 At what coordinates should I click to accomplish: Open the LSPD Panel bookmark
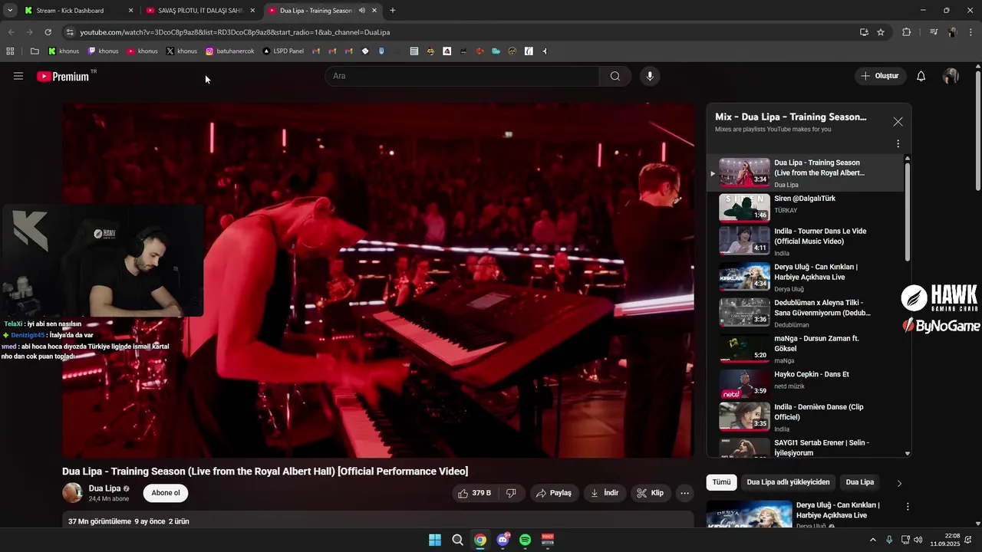coord(283,51)
